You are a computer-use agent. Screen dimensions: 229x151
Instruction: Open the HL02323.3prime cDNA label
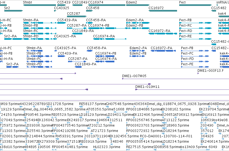pos(107,147)
